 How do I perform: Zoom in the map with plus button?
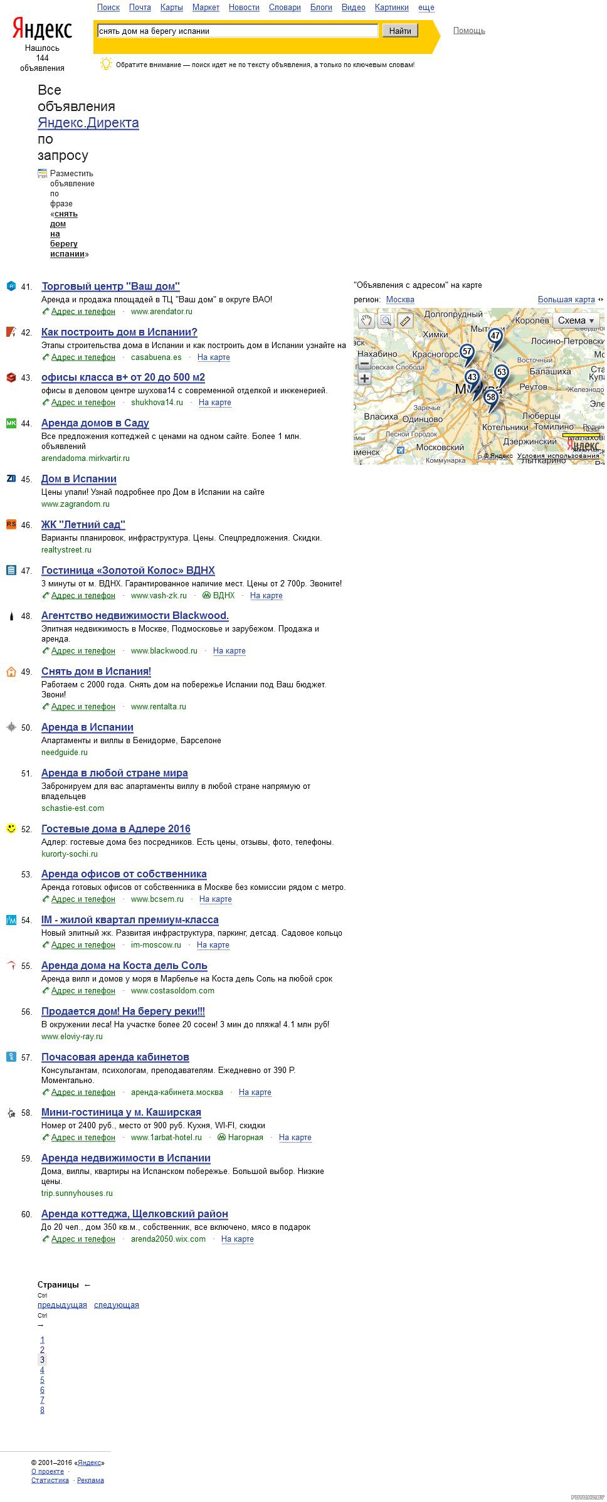[364, 379]
